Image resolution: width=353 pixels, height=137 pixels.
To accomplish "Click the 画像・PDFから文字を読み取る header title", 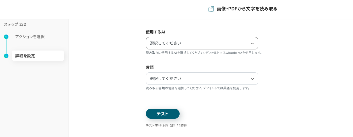I will point(247,9).
